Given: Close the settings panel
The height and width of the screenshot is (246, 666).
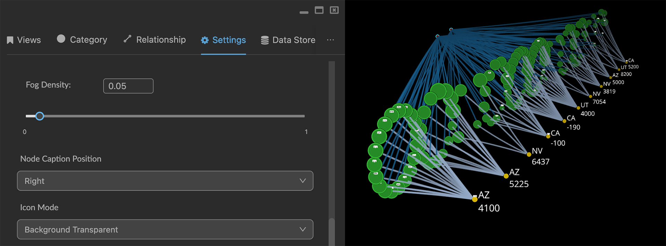Looking at the screenshot, I should pos(334,10).
